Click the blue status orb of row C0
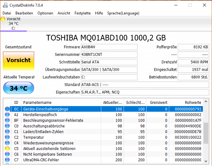The image size is (212, 166). 7,126
